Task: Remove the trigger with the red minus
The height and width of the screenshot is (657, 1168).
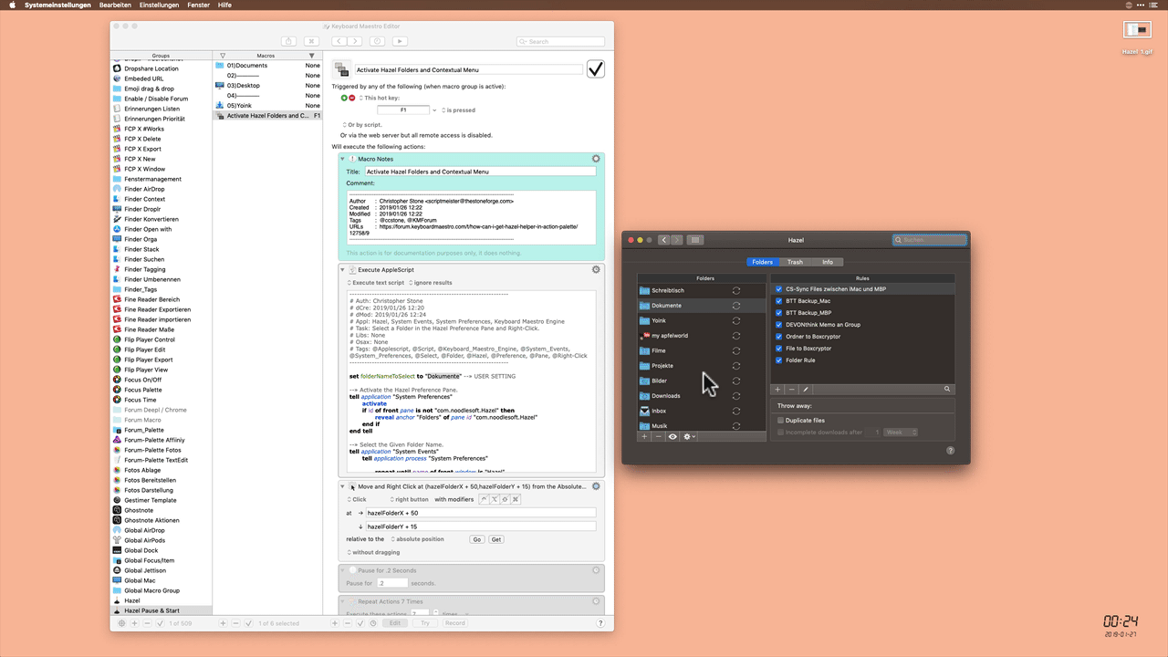Action: (x=351, y=98)
